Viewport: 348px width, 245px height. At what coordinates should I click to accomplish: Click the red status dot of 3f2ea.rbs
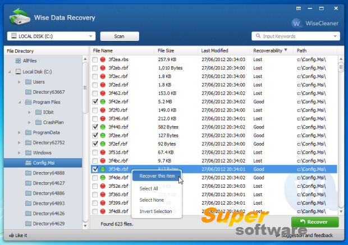pyautogui.click(x=103, y=59)
